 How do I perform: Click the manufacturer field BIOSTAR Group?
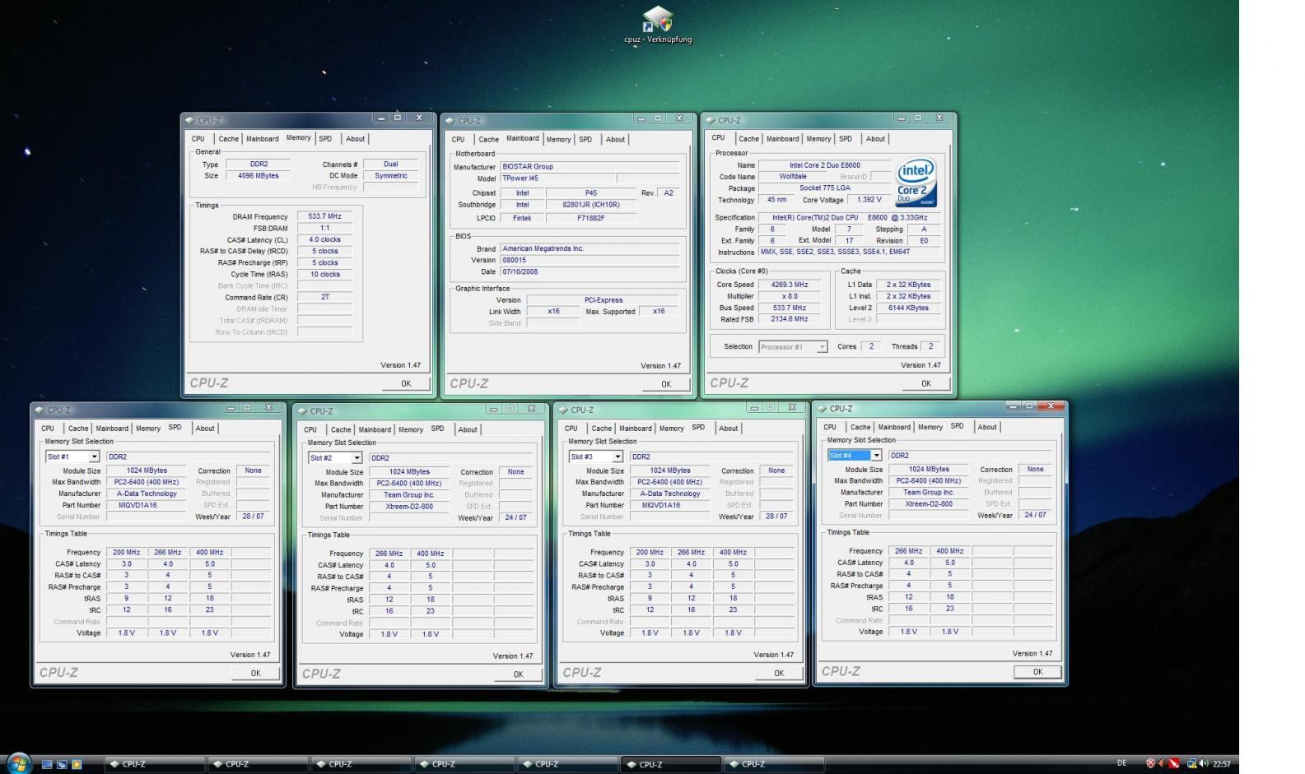[x=590, y=166]
